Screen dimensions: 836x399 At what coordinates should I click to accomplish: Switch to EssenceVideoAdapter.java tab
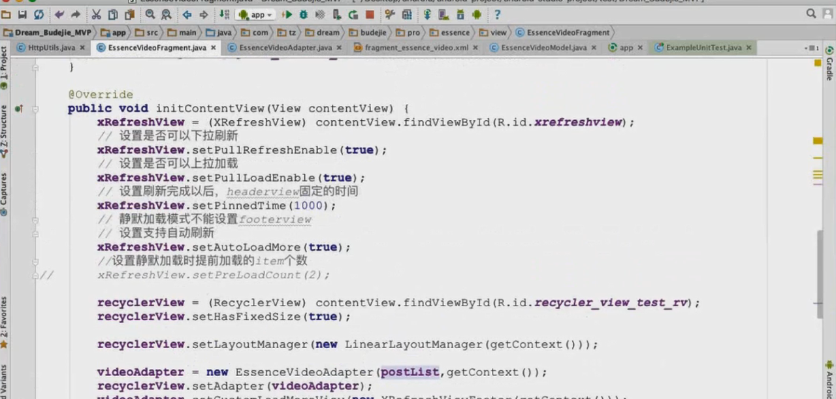click(285, 48)
